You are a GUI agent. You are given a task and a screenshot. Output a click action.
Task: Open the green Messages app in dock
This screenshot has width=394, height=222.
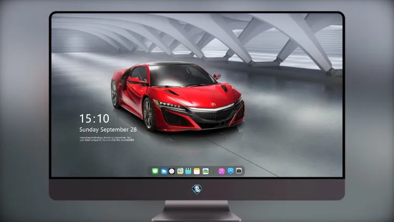pos(155,171)
